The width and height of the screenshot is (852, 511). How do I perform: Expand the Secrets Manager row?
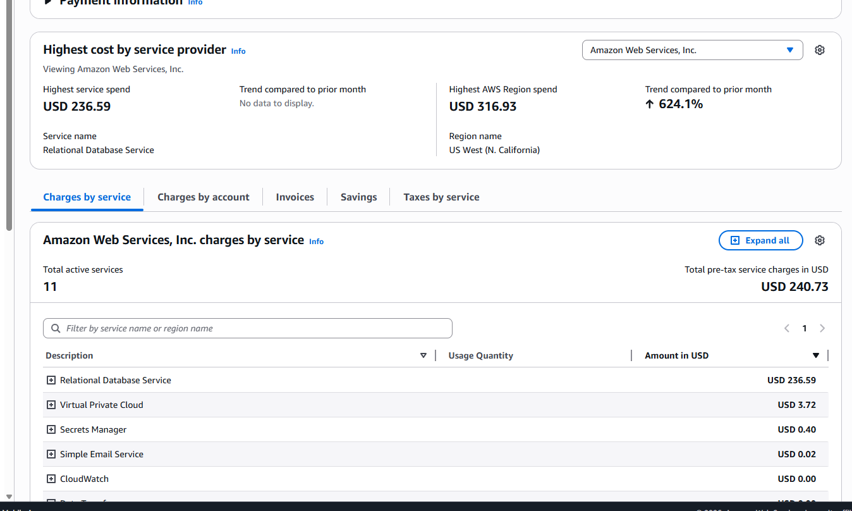tap(51, 429)
